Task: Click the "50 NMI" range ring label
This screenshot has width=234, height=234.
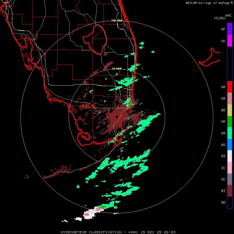Action: [x=117, y=69]
